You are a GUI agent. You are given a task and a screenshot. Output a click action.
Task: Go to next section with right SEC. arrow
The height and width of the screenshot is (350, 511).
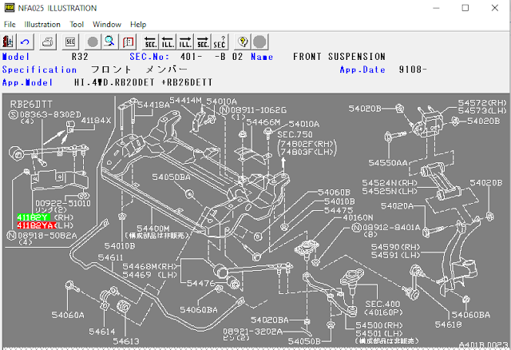[x=203, y=42]
